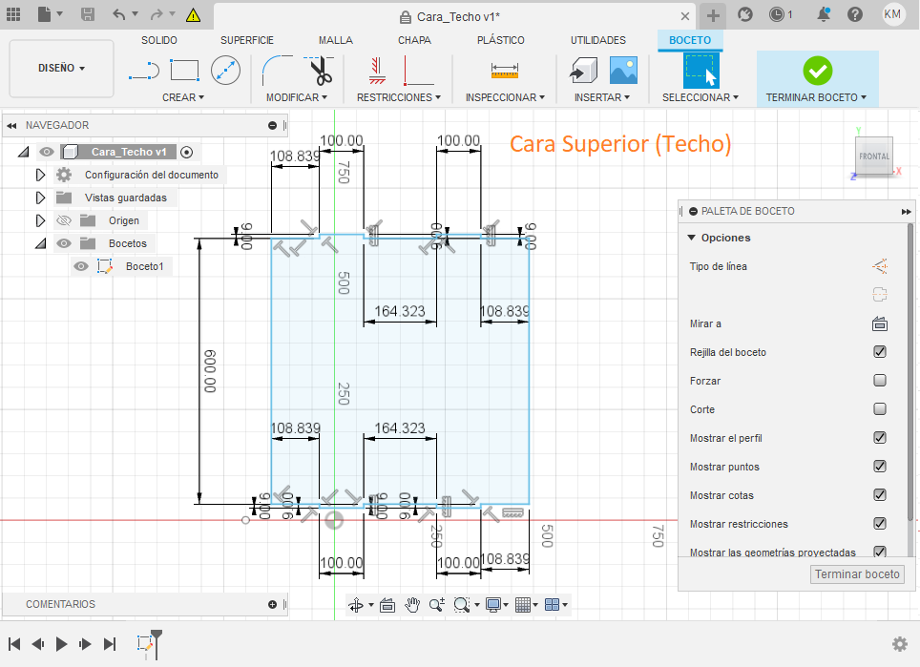The image size is (920, 667).
Task: Activate the Trim scissors tool
Action: tap(319, 70)
